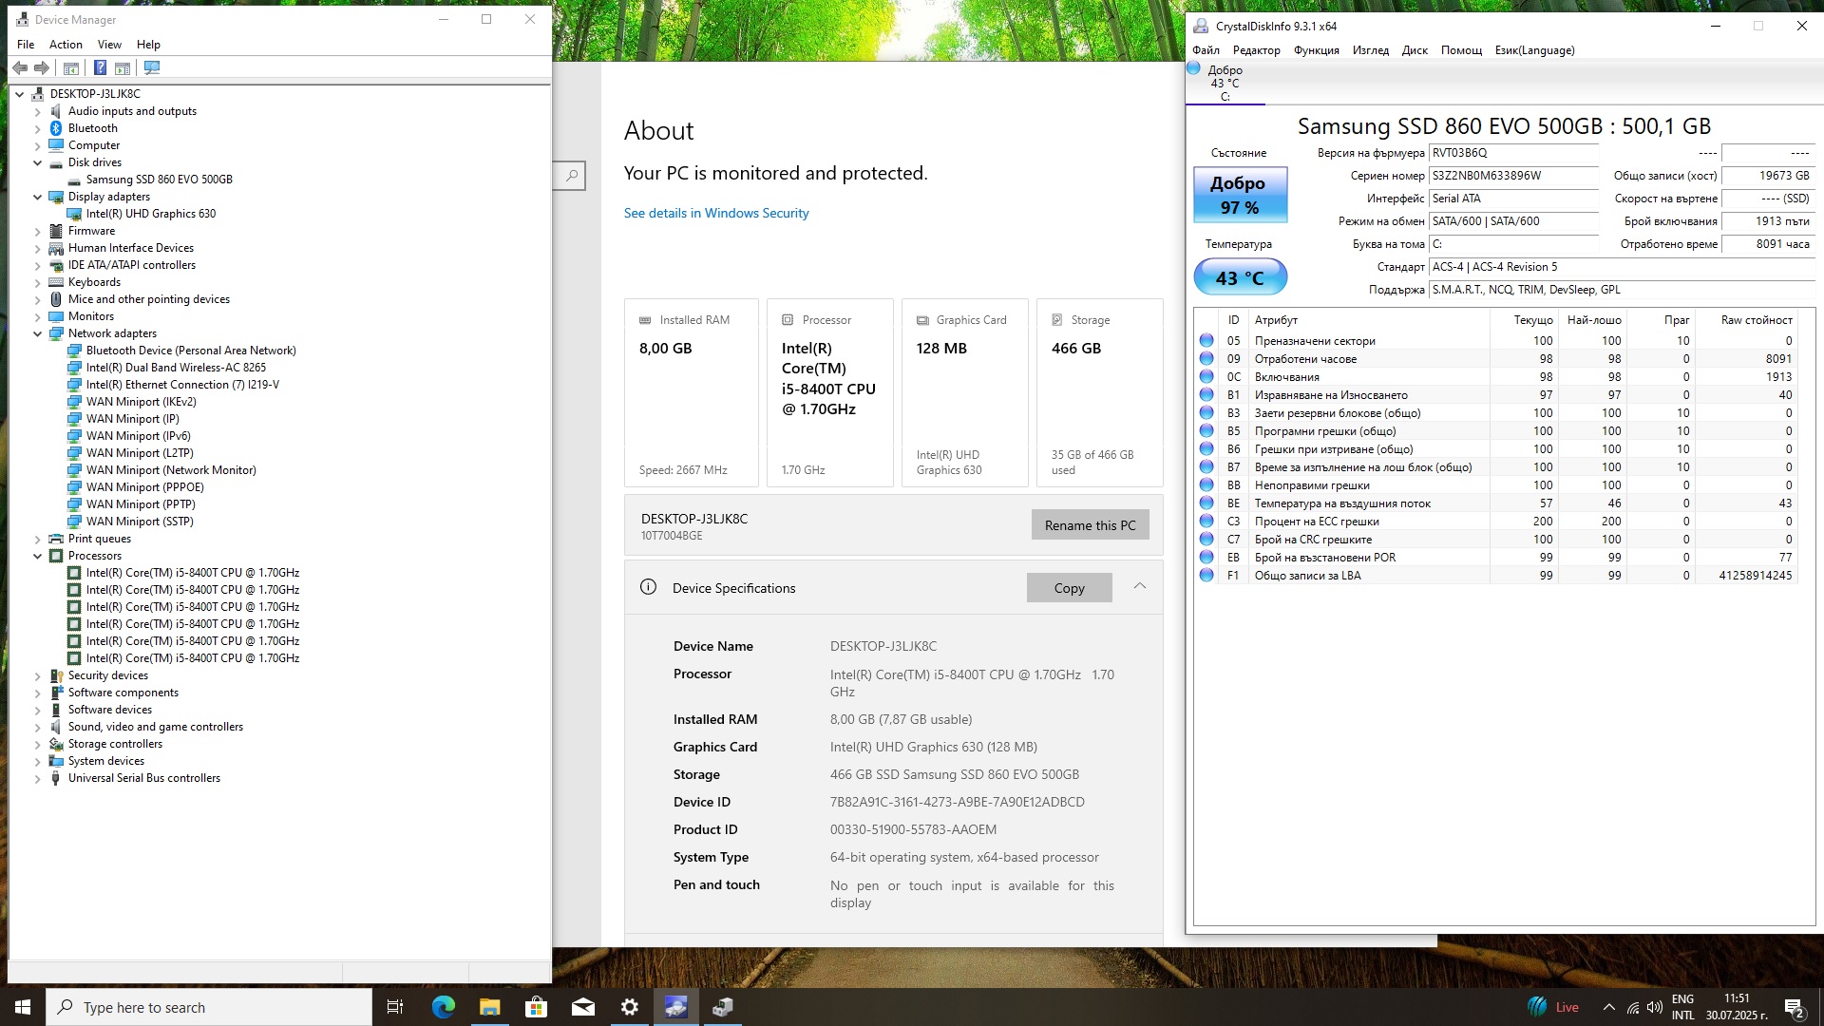Click the Windows Start button
Viewport: 1824px width, 1026px height.
click(x=23, y=1007)
